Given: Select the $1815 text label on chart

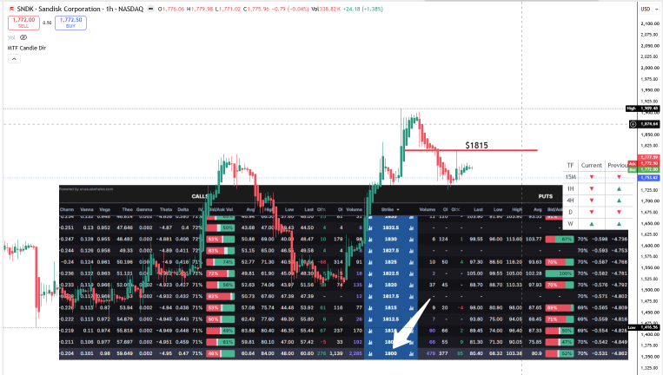Looking at the screenshot, I should [x=476, y=145].
